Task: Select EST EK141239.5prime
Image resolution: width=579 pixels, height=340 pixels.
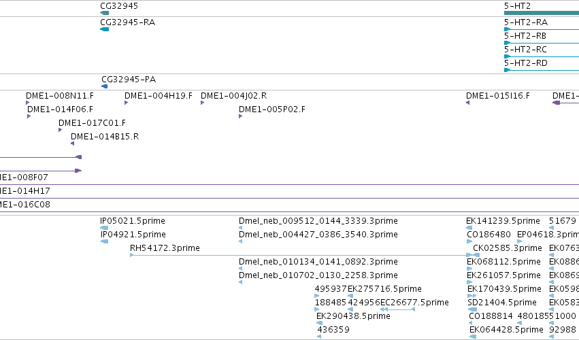Action: point(503,221)
